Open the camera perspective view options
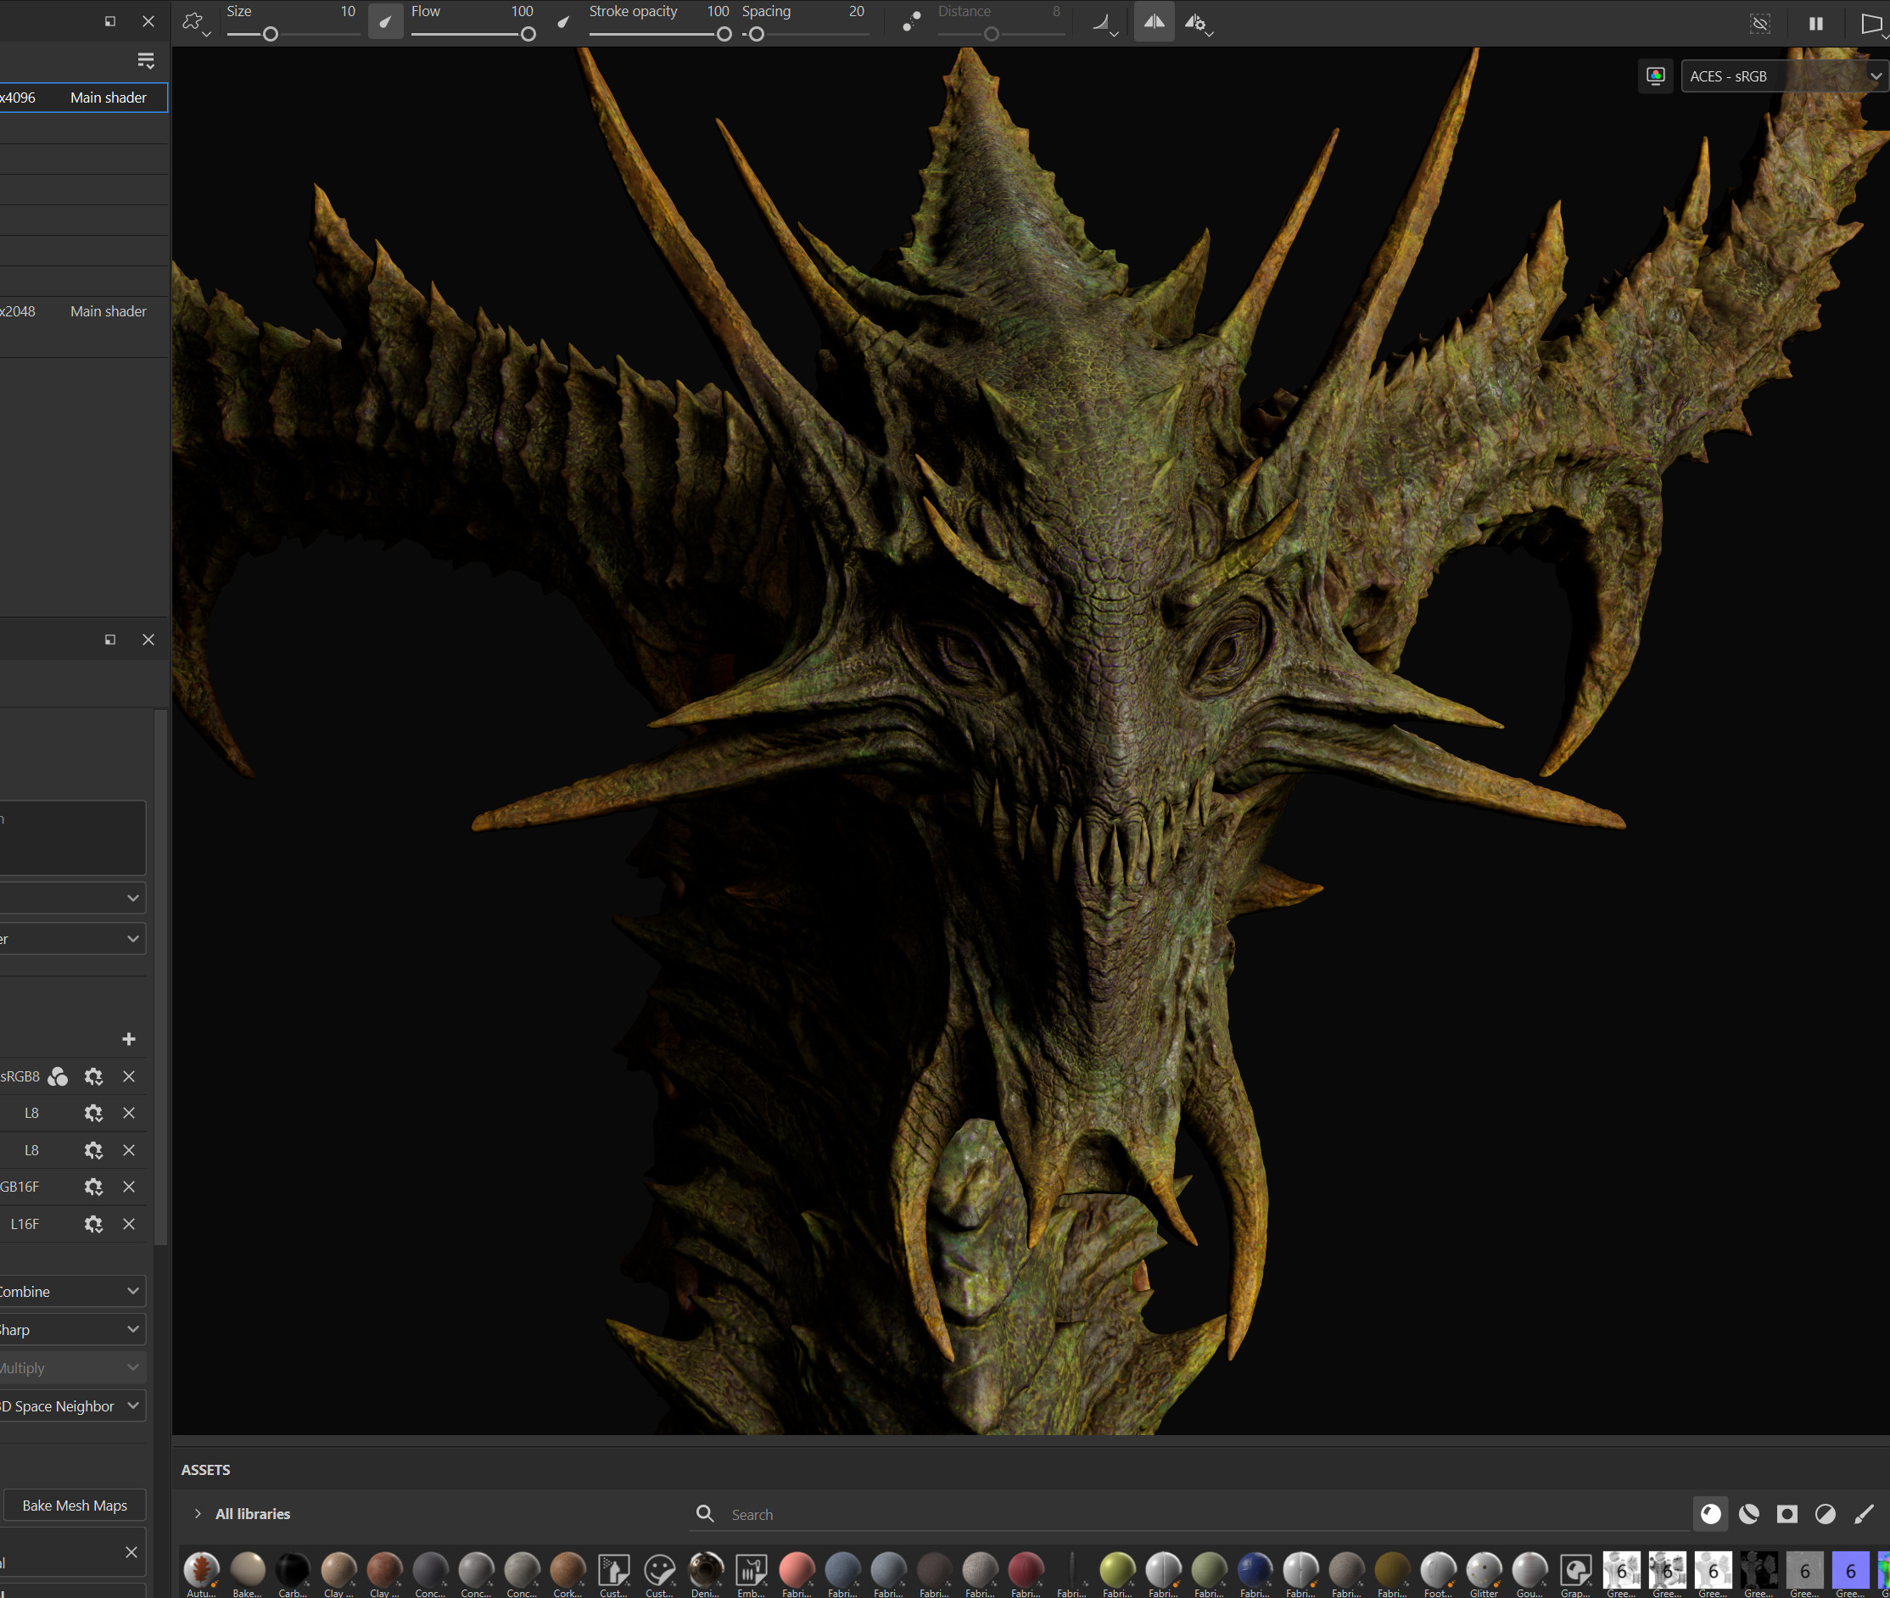Image resolution: width=1890 pixels, height=1598 pixels. point(1873,24)
